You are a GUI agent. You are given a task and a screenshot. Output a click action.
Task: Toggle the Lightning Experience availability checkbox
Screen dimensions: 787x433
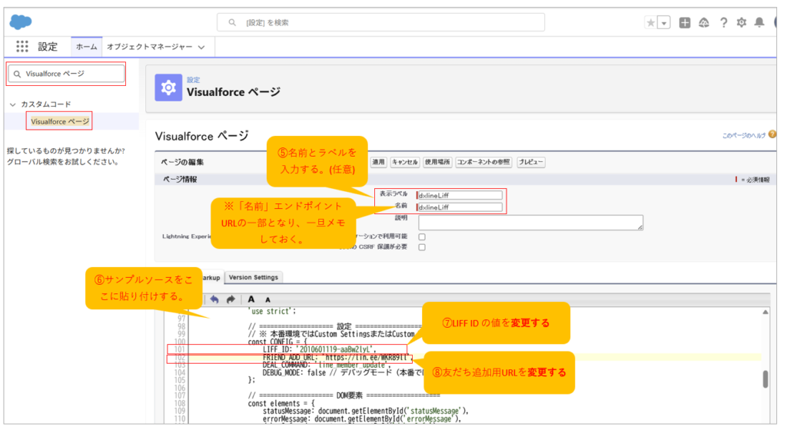(x=422, y=236)
